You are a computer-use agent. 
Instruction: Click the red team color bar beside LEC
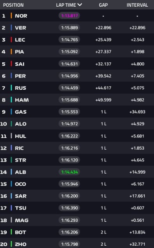(x=11, y=40)
